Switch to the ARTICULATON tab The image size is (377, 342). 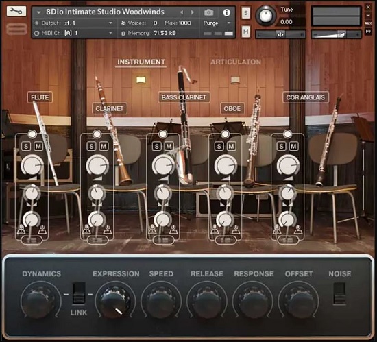(236, 62)
